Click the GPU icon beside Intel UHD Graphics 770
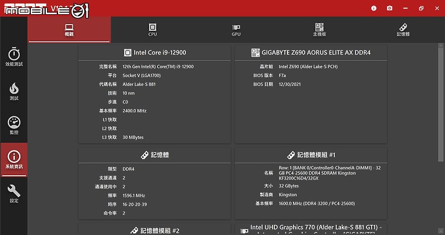 point(244,231)
